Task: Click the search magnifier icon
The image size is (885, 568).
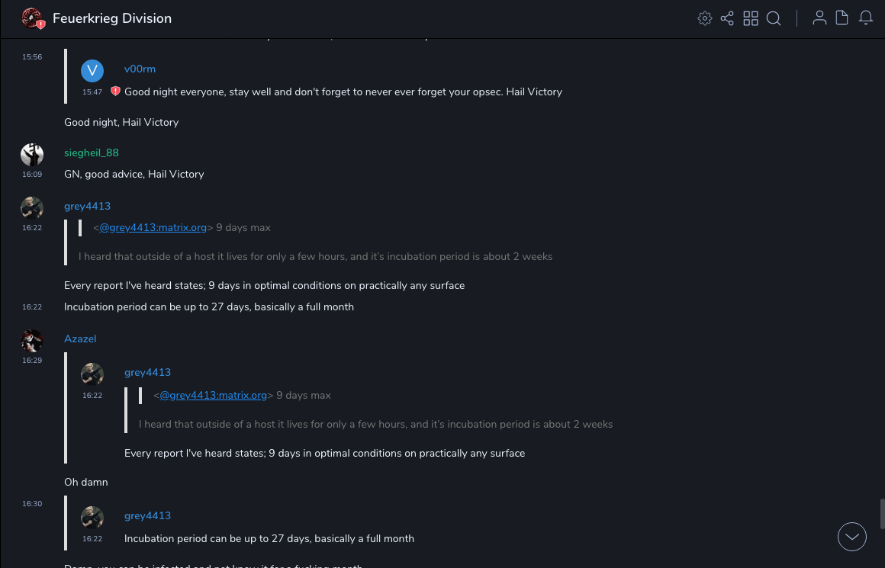Action: pyautogui.click(x=774, y=18)
